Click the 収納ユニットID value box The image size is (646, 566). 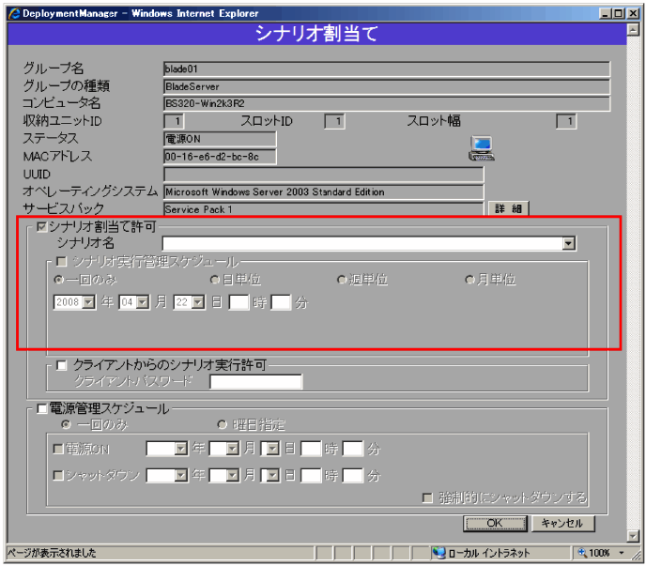pyautogui.click(x=174, y=121)
